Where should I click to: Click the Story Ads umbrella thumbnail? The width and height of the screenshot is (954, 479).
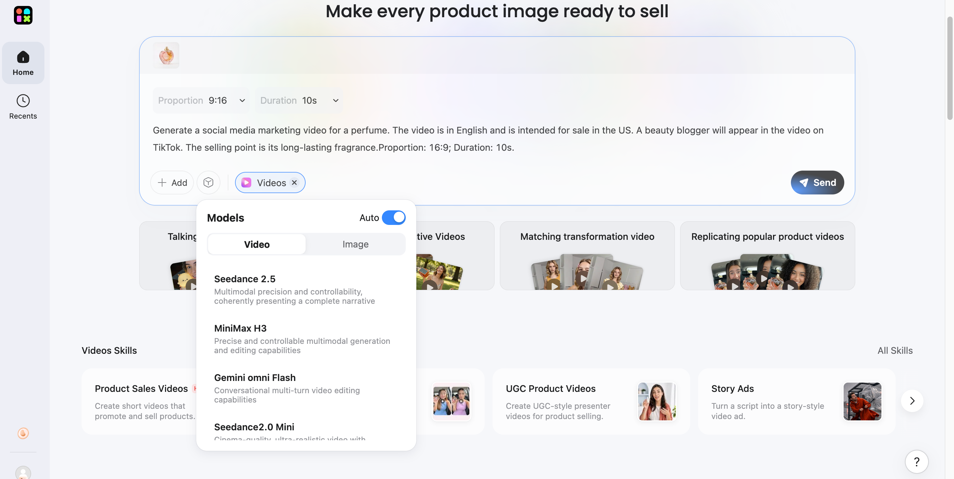click(862, 401)
